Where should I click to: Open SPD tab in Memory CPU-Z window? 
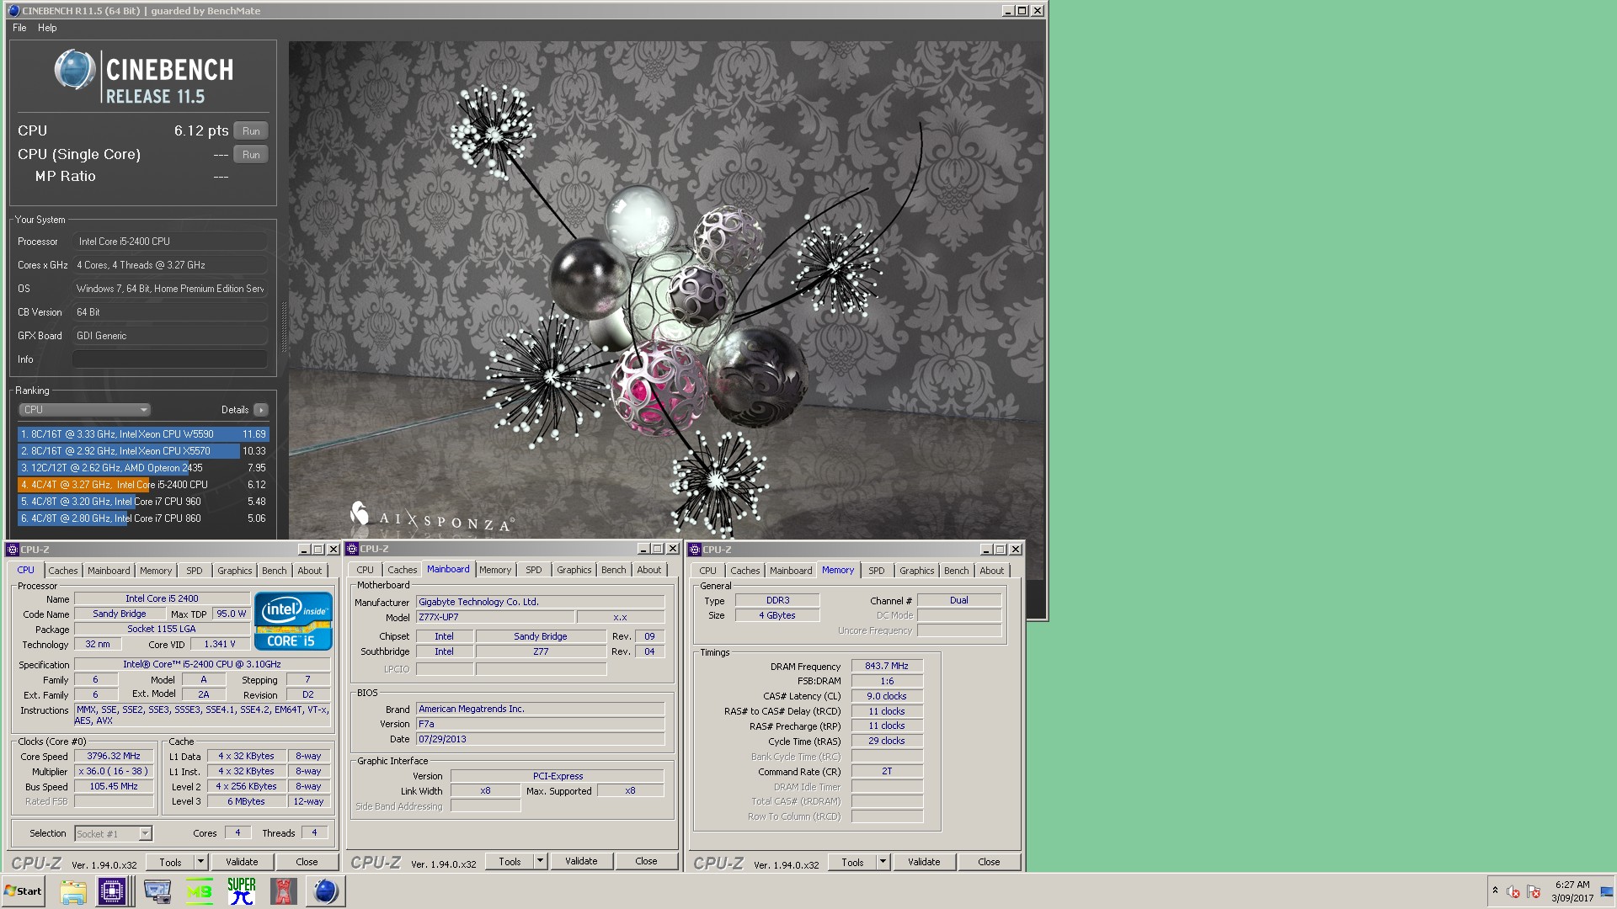tap(877, 571)
